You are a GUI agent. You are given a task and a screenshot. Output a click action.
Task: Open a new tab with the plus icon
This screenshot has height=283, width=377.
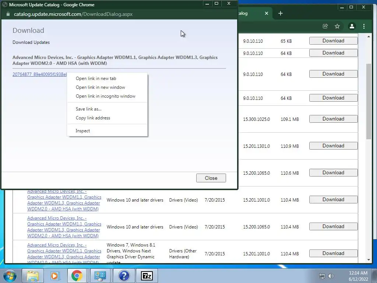click(x=280, y=13)
